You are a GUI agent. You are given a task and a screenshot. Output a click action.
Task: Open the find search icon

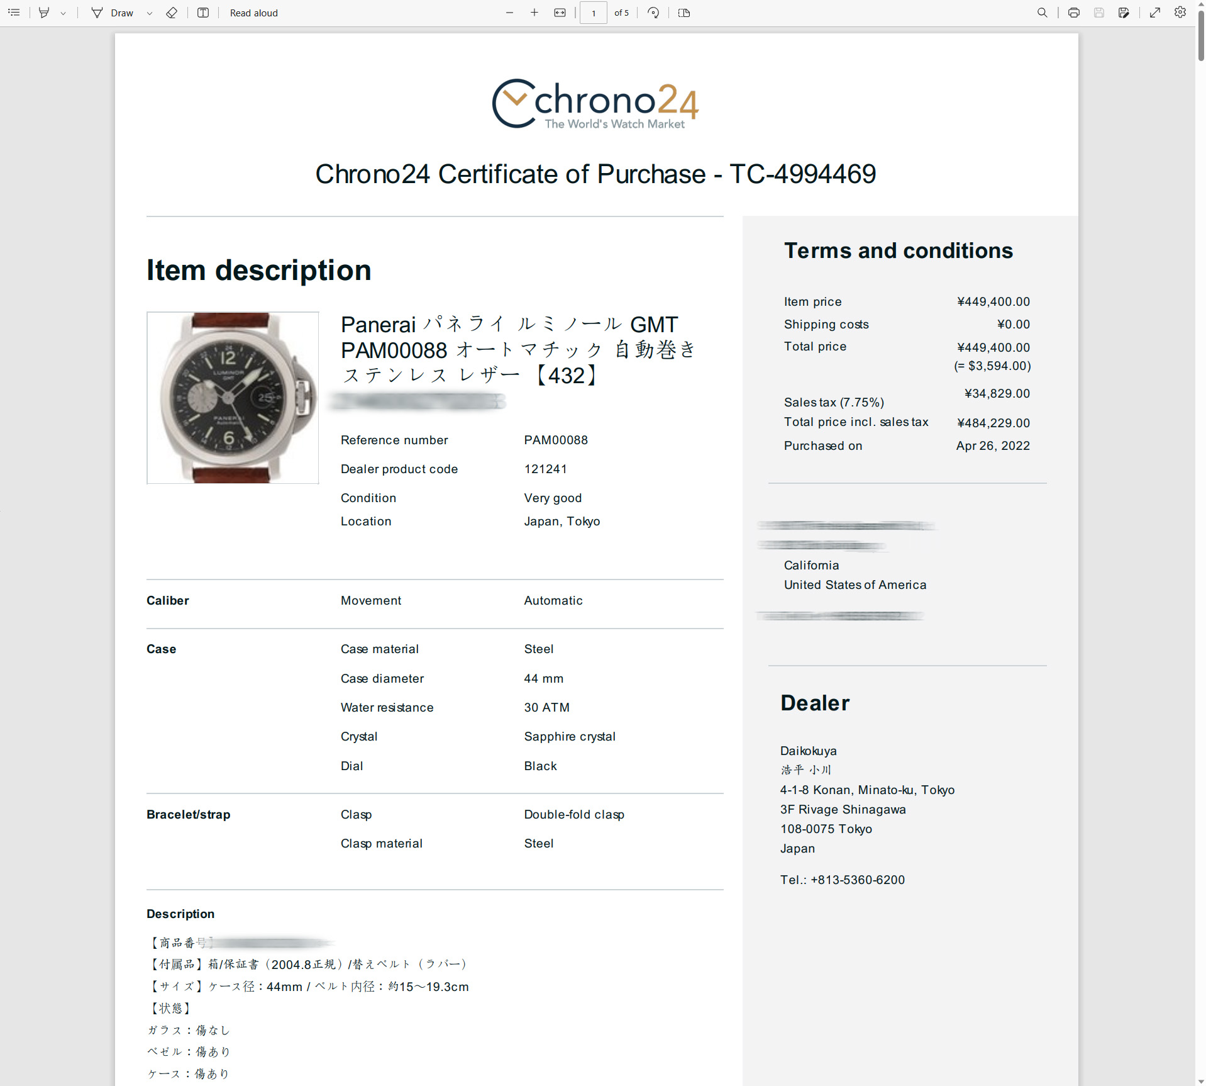tap(1042, 13)
